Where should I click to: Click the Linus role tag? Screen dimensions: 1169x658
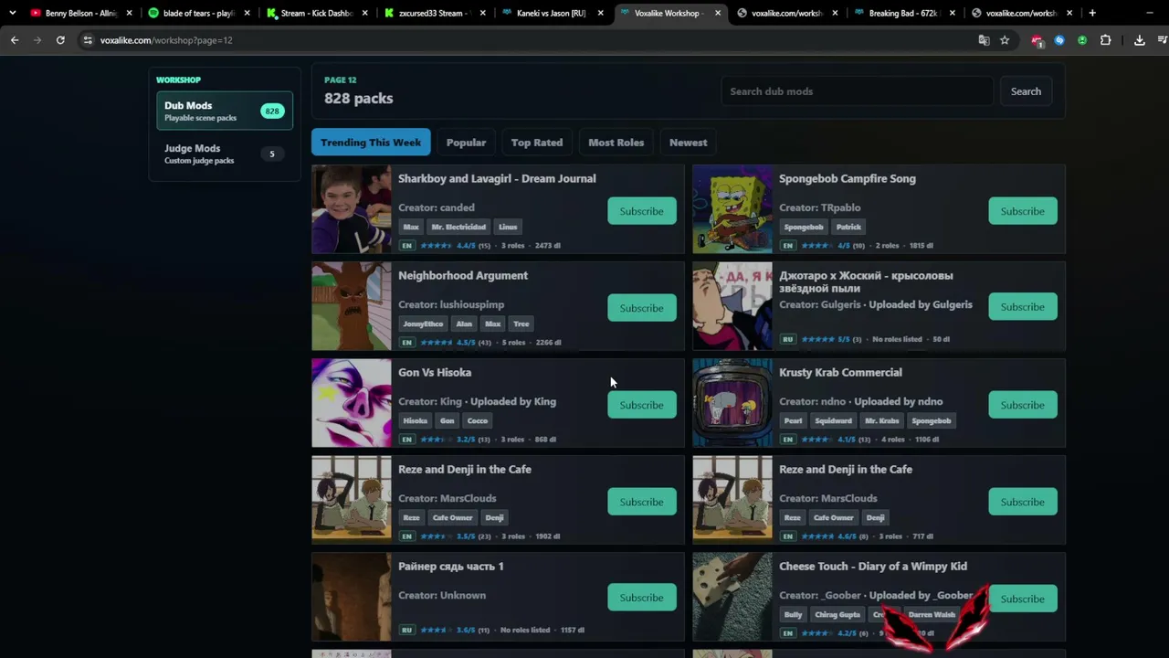point(508,227)
